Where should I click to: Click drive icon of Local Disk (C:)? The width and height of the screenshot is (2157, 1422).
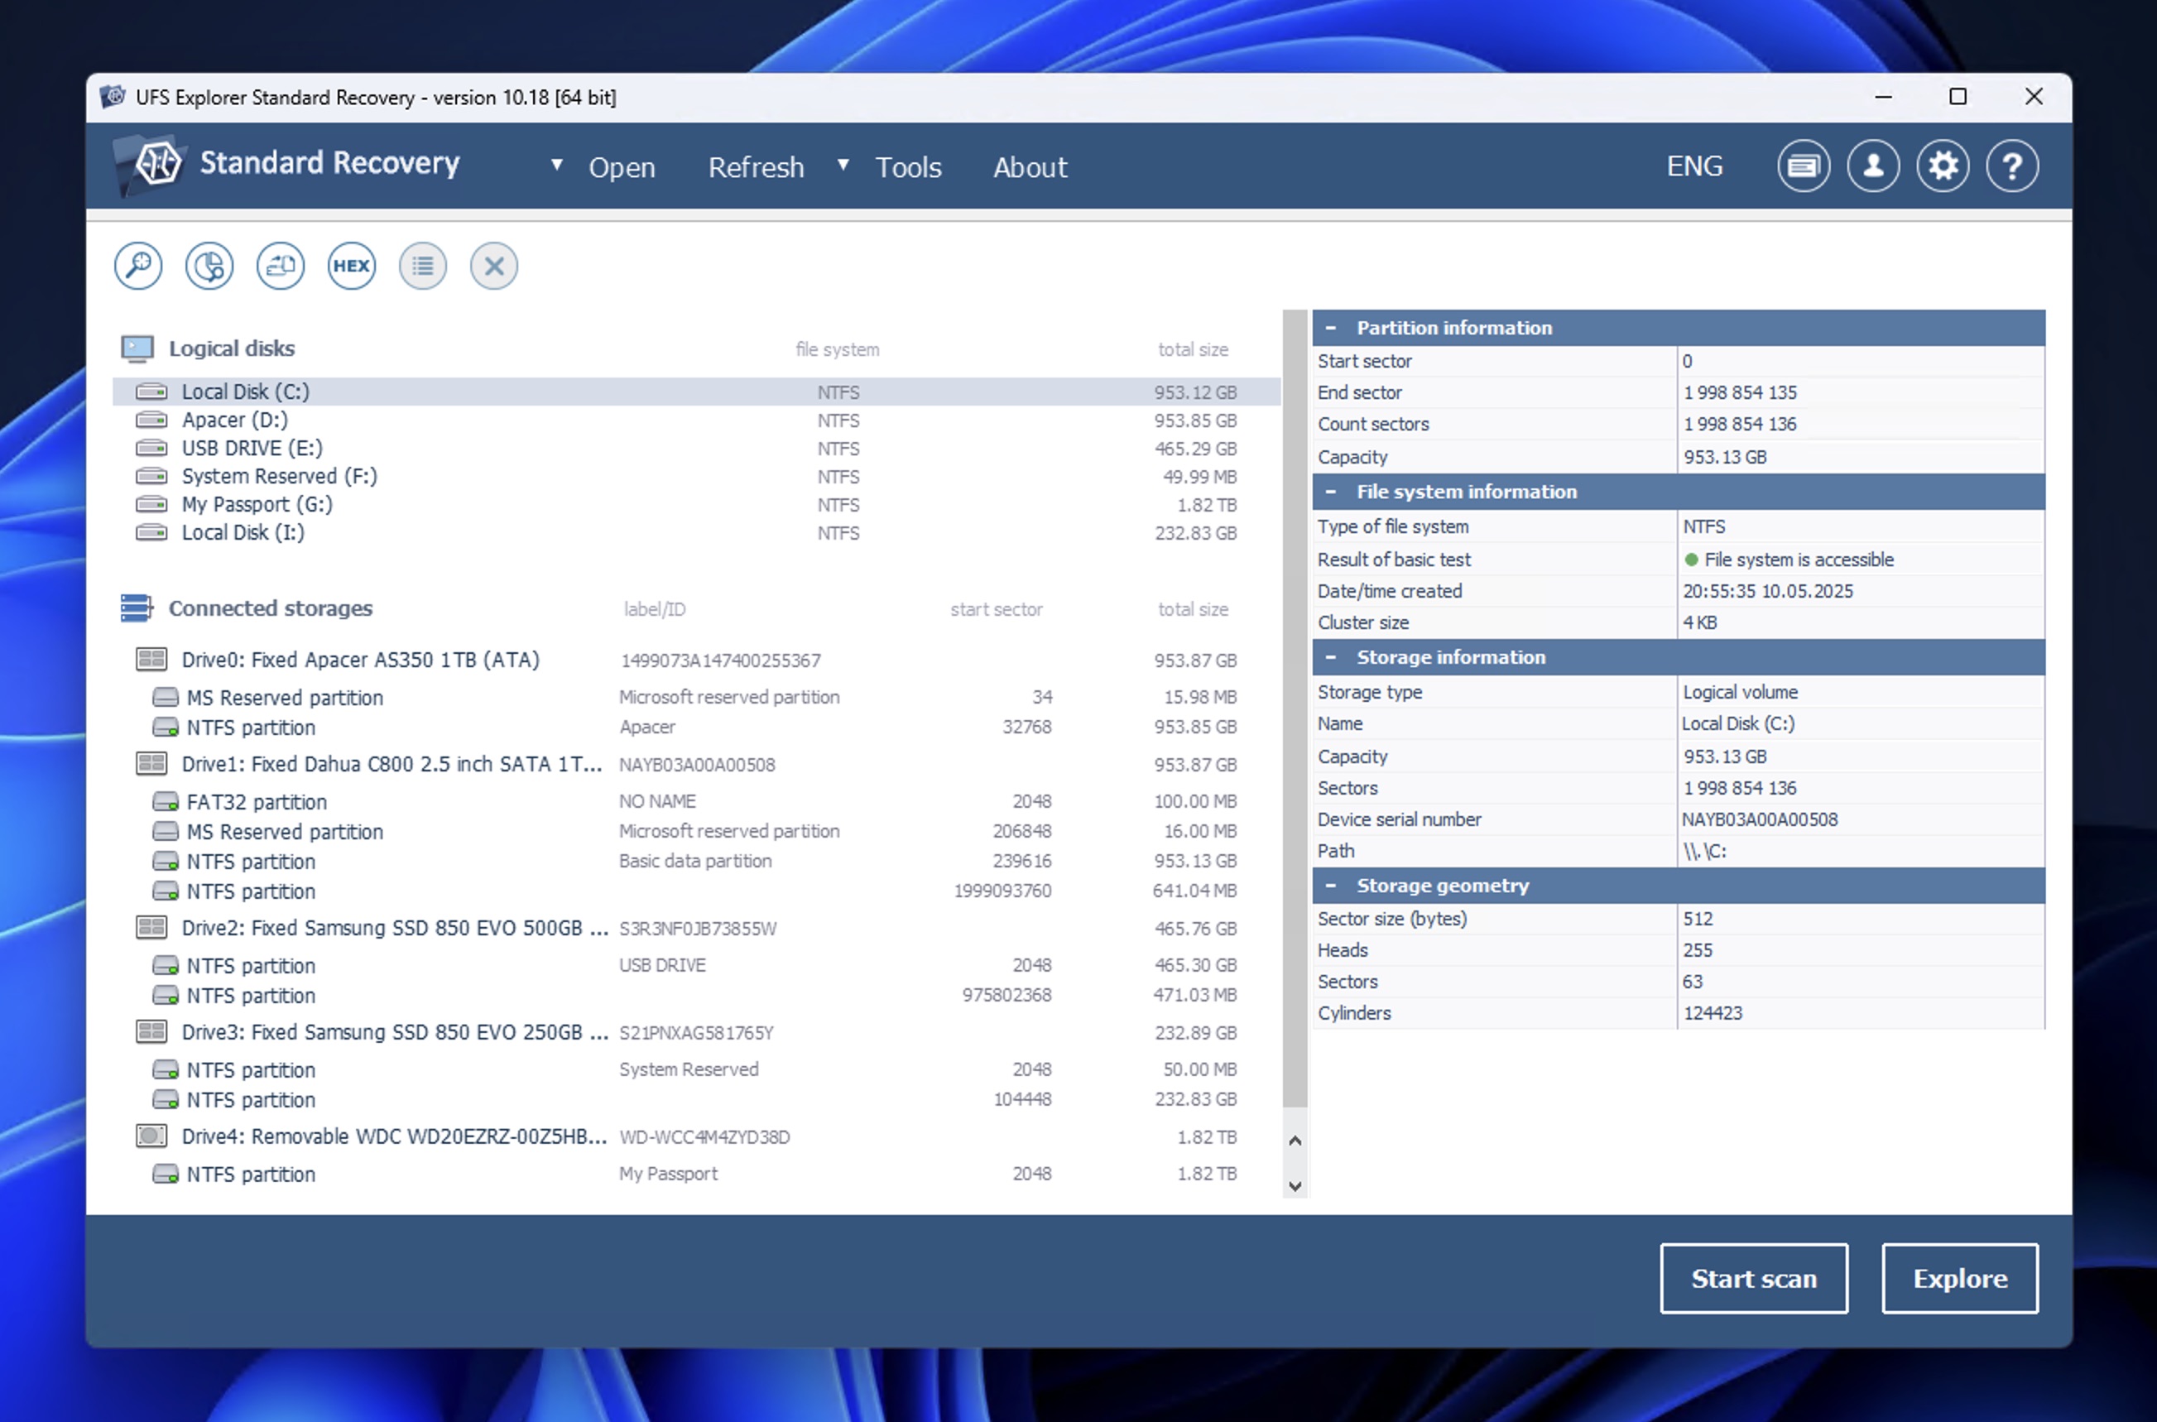pos(151,392)
